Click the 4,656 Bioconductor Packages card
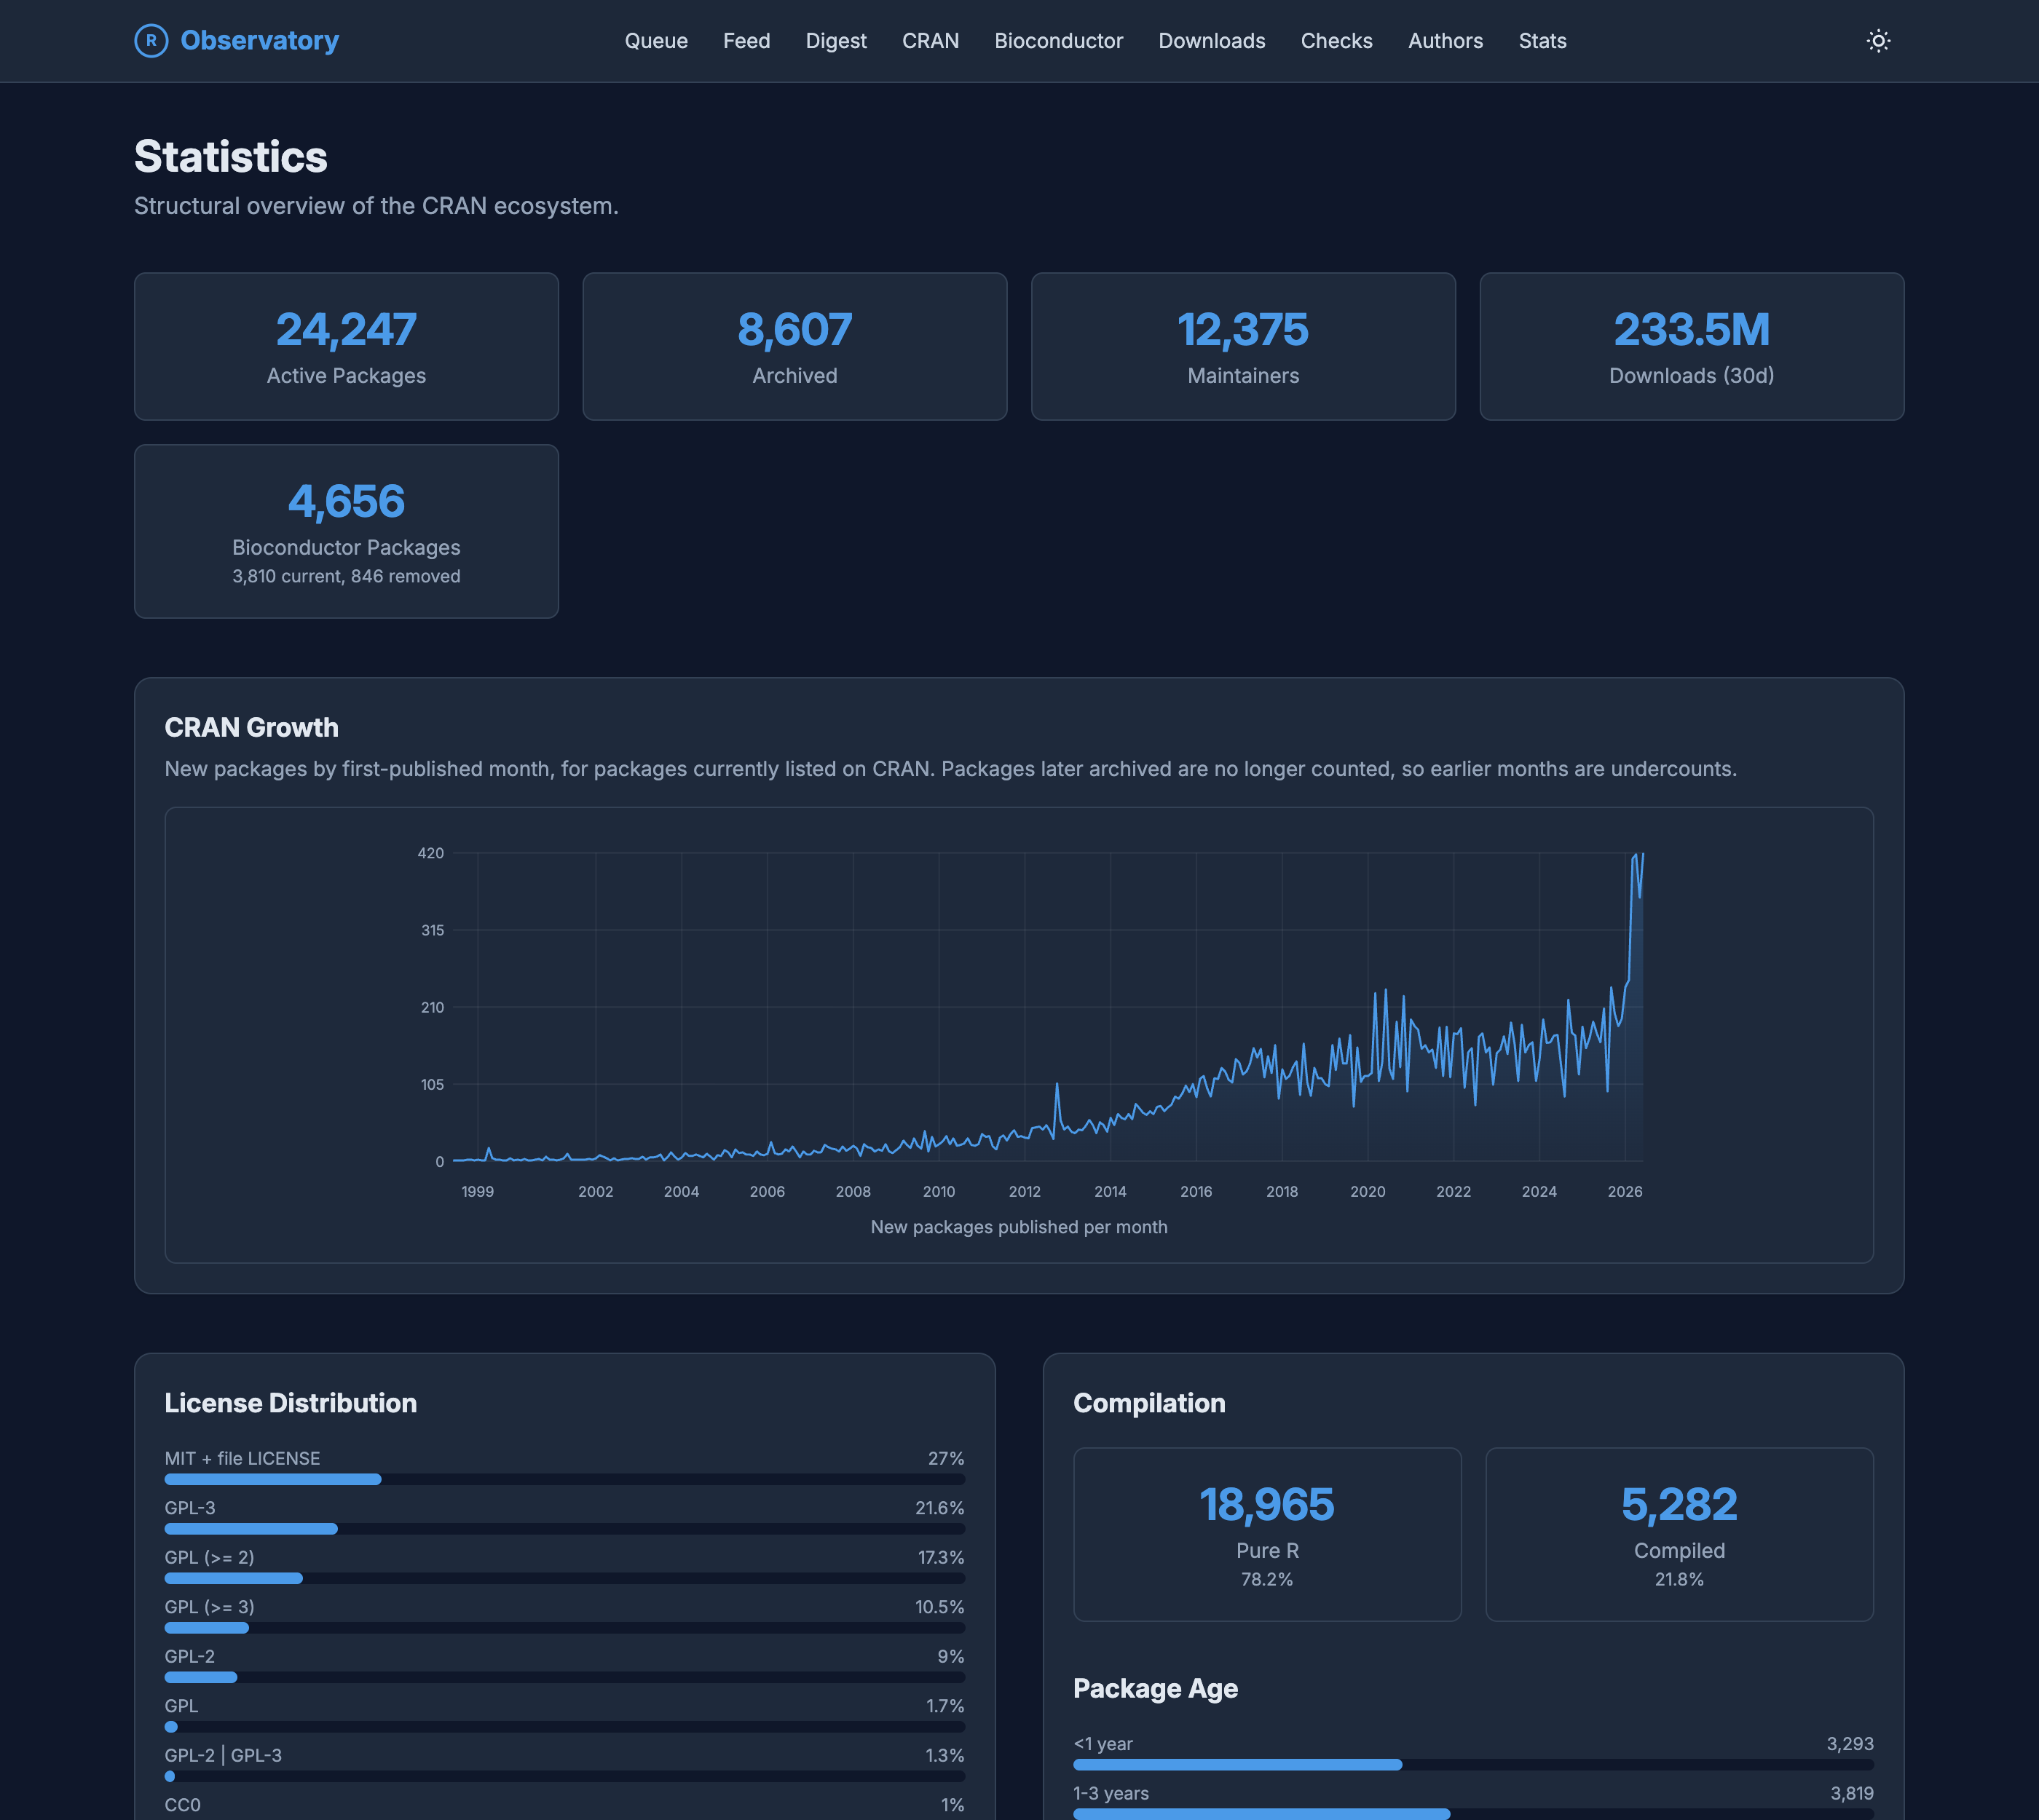 346,531
